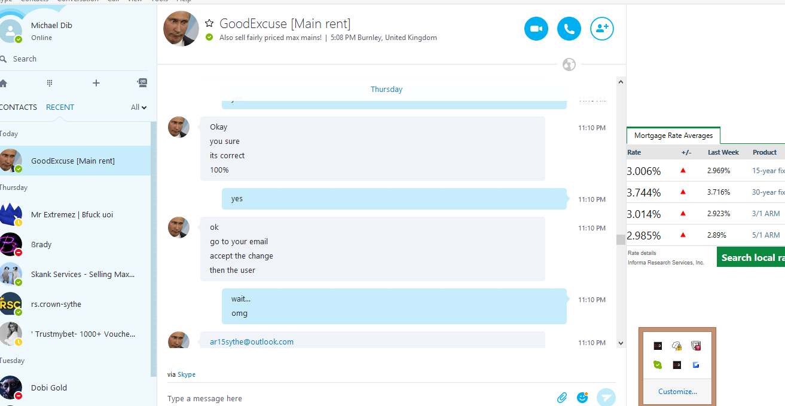Open the emoticon picker

582,397
